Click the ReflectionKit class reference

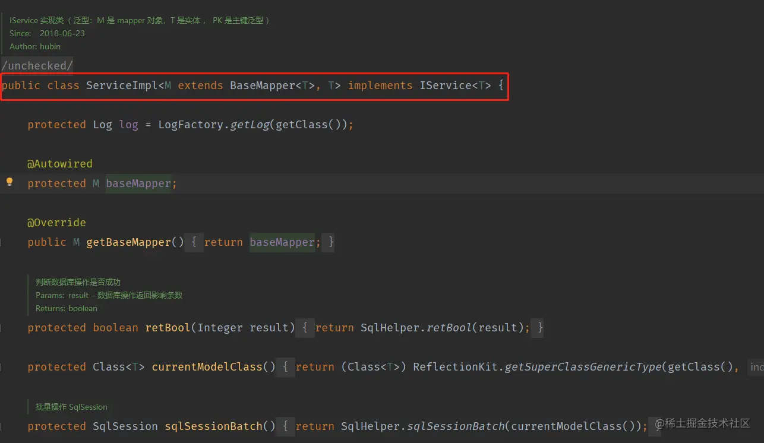pos(455,367)
